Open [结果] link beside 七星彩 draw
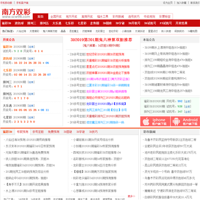The height and width of the screenshot is (200, 200). pos(31,117)
